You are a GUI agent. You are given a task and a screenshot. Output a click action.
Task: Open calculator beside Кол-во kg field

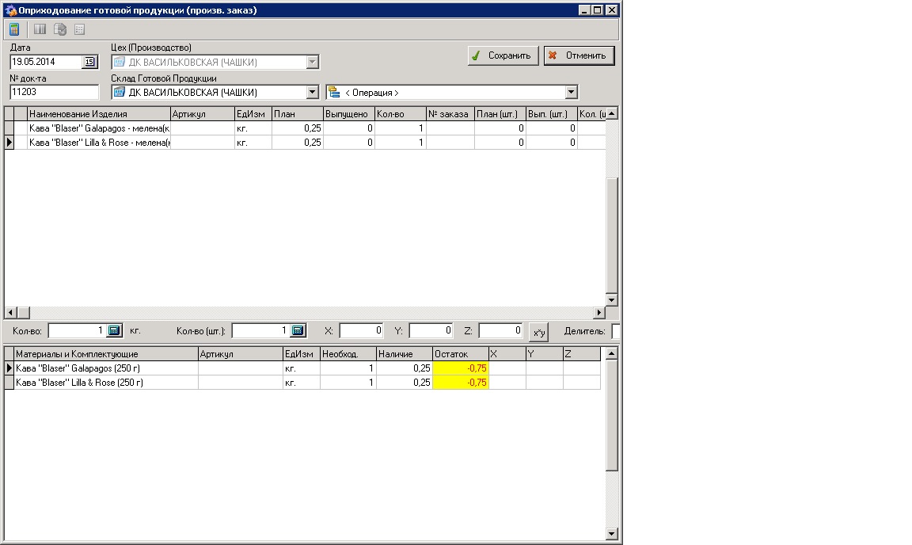point(114,330)
